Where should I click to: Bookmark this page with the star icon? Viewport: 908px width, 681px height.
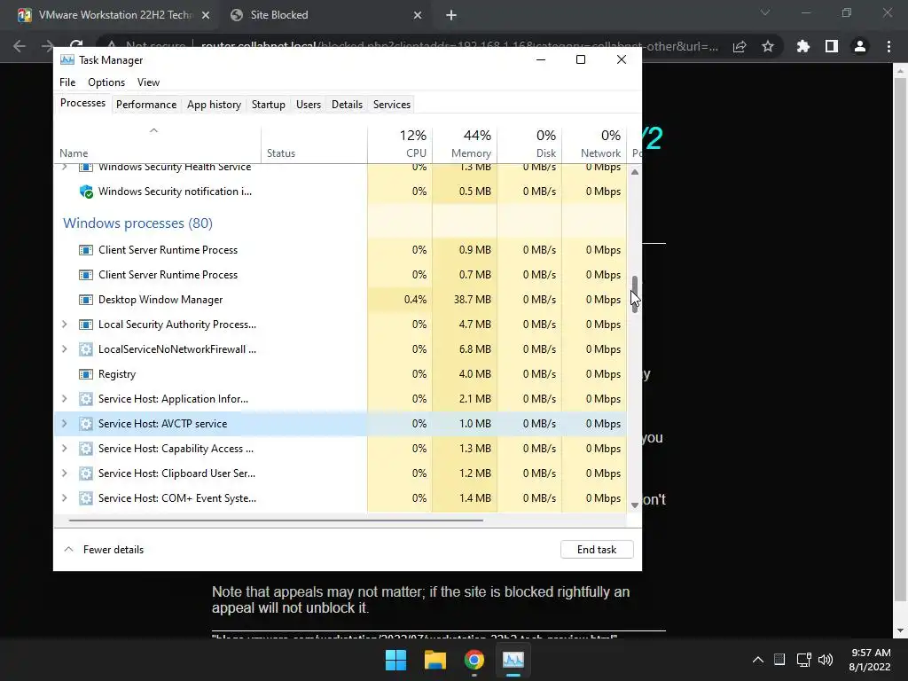tap(768, 46)
